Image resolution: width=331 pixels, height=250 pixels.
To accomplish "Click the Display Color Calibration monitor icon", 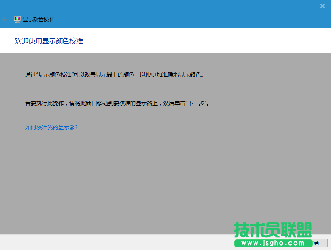I will coord(17,19).
